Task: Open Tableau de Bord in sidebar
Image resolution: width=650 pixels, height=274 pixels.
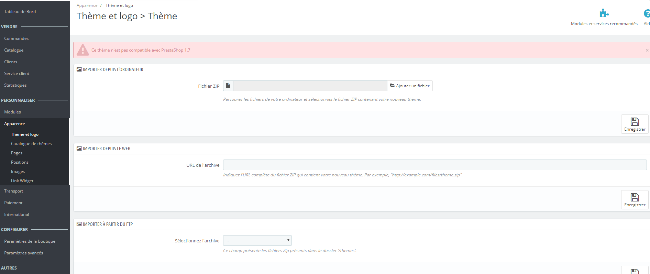Action: (20, 12)
